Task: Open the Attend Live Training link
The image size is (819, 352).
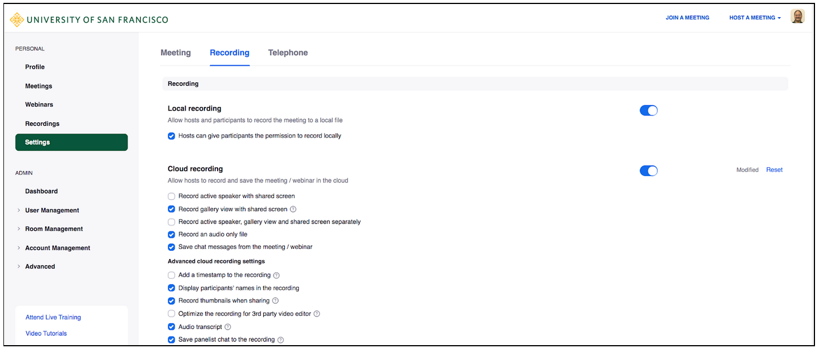Action: pyautogui.click(x=53, y=317)
